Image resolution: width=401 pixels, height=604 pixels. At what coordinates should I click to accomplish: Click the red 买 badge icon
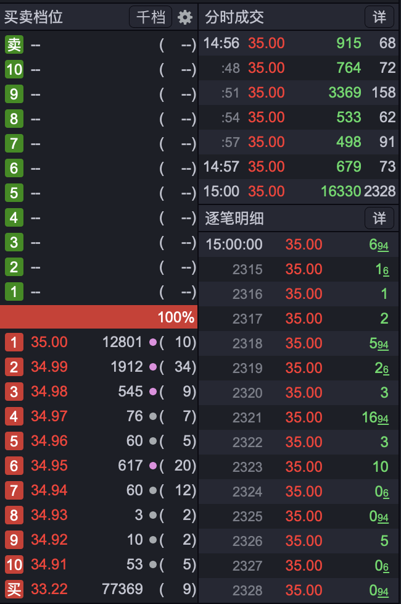(14, 589)
